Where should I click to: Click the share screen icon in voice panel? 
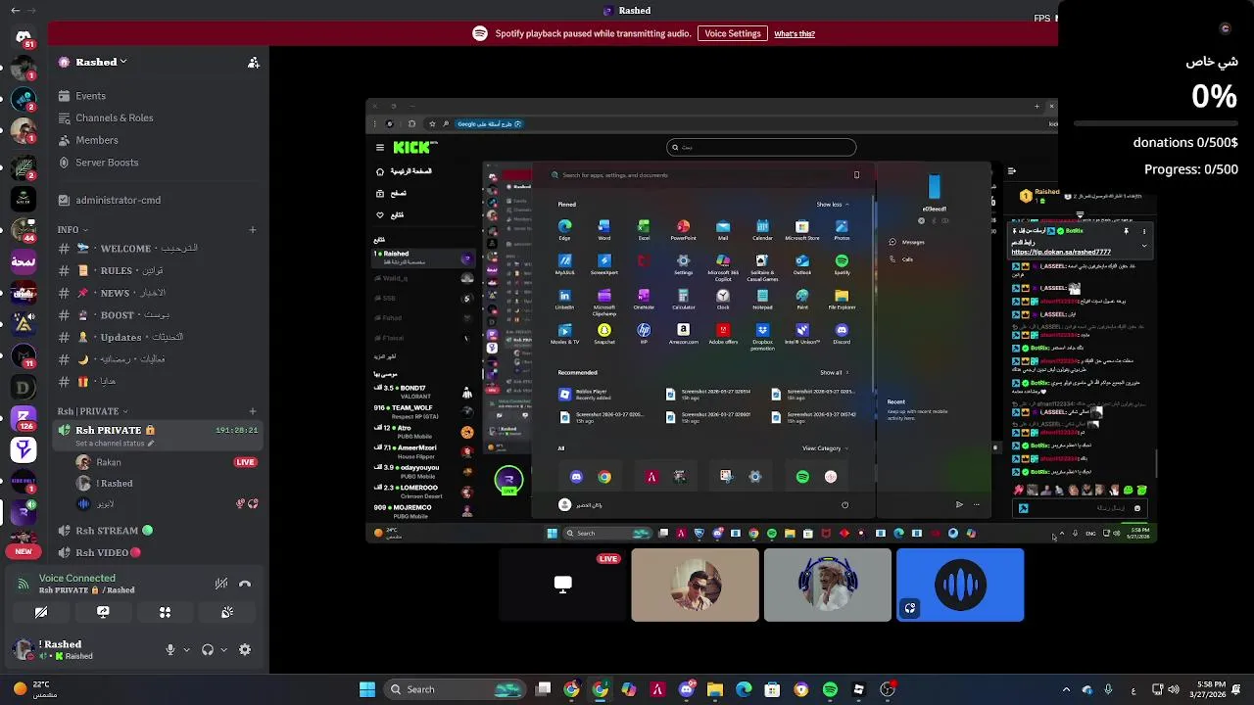pyautogui.click(x=103, y=612)
